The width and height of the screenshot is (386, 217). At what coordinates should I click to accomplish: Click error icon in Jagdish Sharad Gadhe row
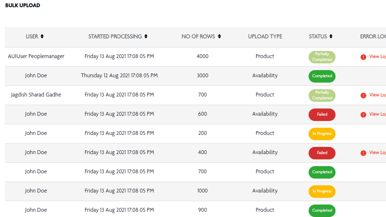(x=363, y=96)
